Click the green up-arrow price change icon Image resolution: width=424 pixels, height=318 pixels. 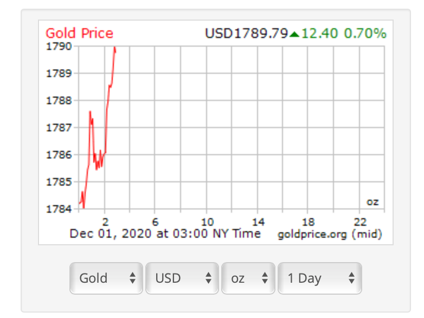294,34
